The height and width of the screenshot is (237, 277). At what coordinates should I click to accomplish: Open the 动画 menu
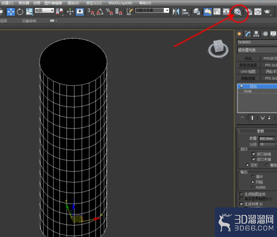coord(37,3)
